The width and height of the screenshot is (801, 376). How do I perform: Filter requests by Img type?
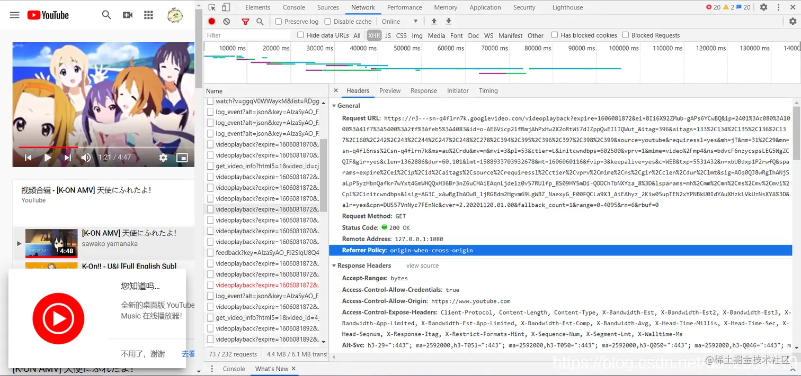point(417,35)
